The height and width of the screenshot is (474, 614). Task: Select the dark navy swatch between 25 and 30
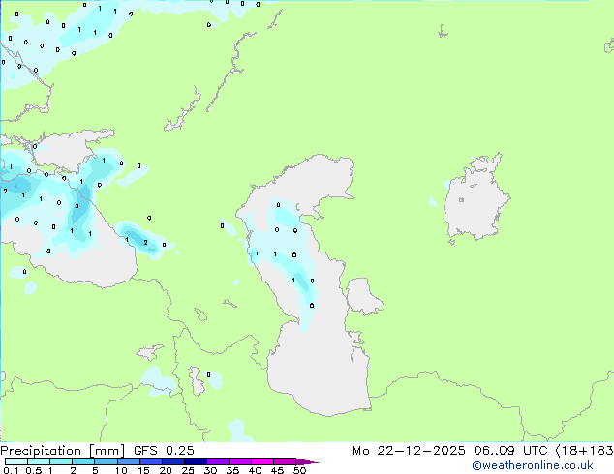tap(196, 461)
